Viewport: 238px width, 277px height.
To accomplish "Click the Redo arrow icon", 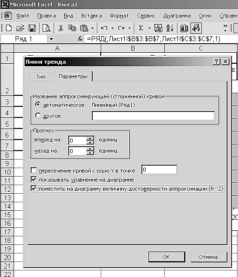I will coord(121,28).
